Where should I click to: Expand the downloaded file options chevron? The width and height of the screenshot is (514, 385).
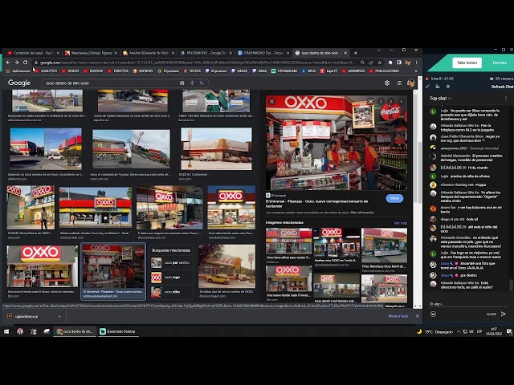tap(59, 316)
